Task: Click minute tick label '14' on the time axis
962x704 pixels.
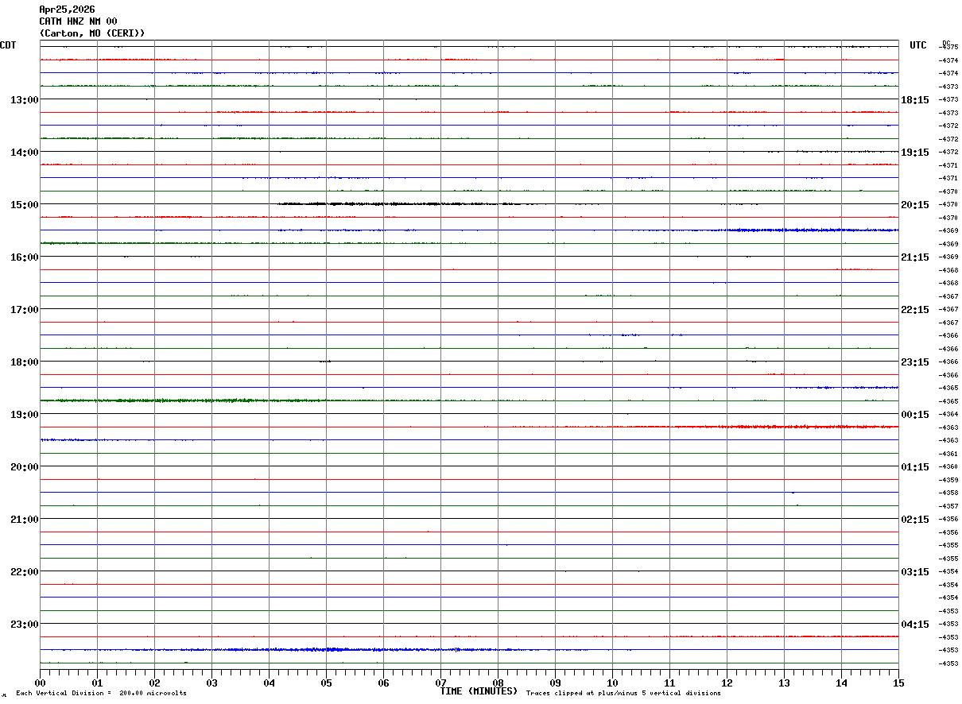Action: pyautogui.click(x=841, y=683)
